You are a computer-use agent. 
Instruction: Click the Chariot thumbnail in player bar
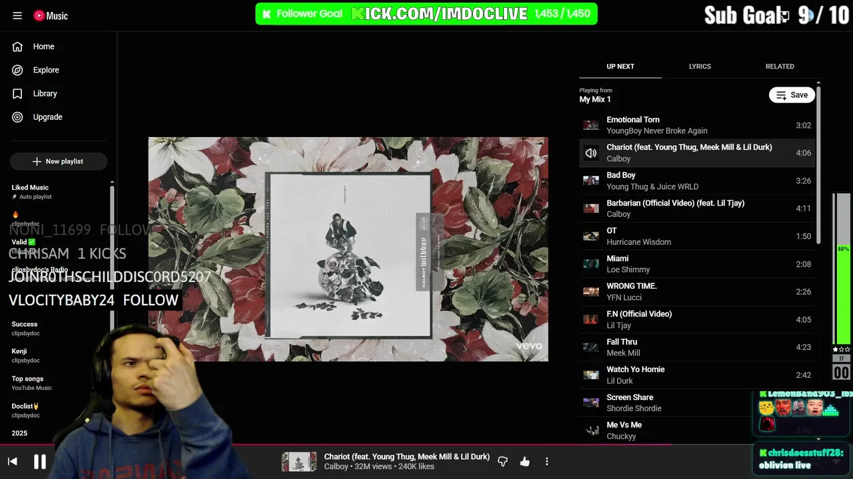pos(299,462)
